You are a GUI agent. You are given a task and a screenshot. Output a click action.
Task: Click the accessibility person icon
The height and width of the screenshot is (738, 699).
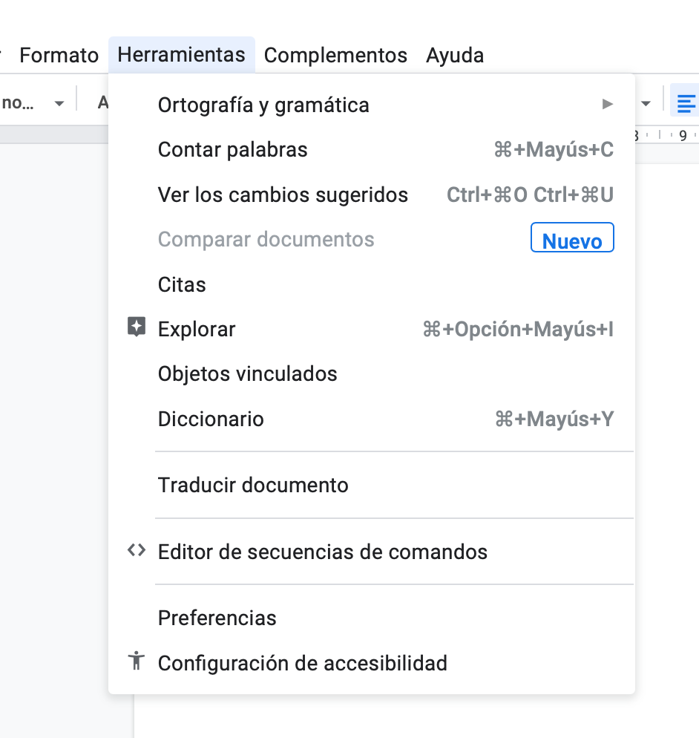tap(136, 661)
